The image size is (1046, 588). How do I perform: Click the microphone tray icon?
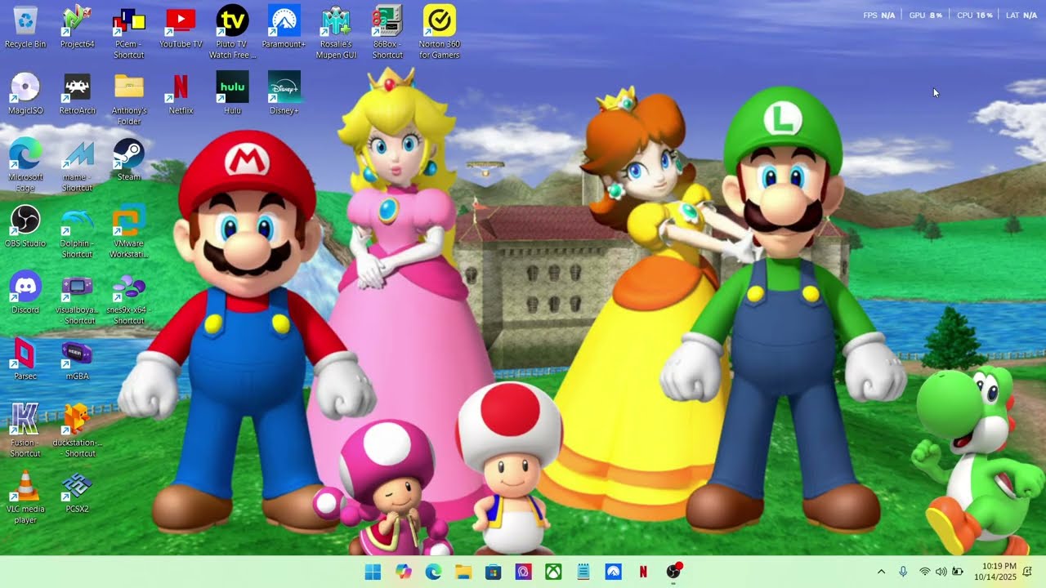coord(903,572)
